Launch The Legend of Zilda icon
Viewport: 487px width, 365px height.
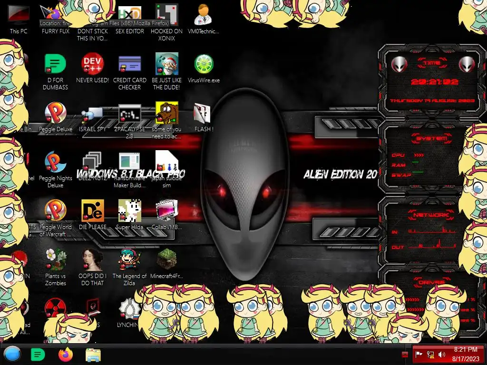pos(129,267)
